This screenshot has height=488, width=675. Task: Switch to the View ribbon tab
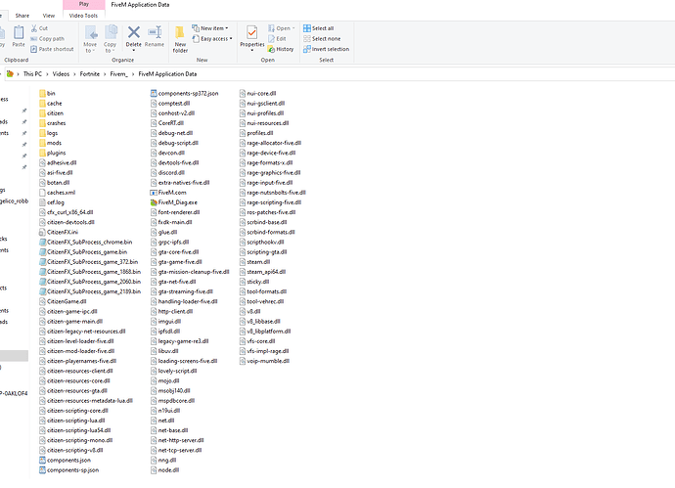coord(49,16)
